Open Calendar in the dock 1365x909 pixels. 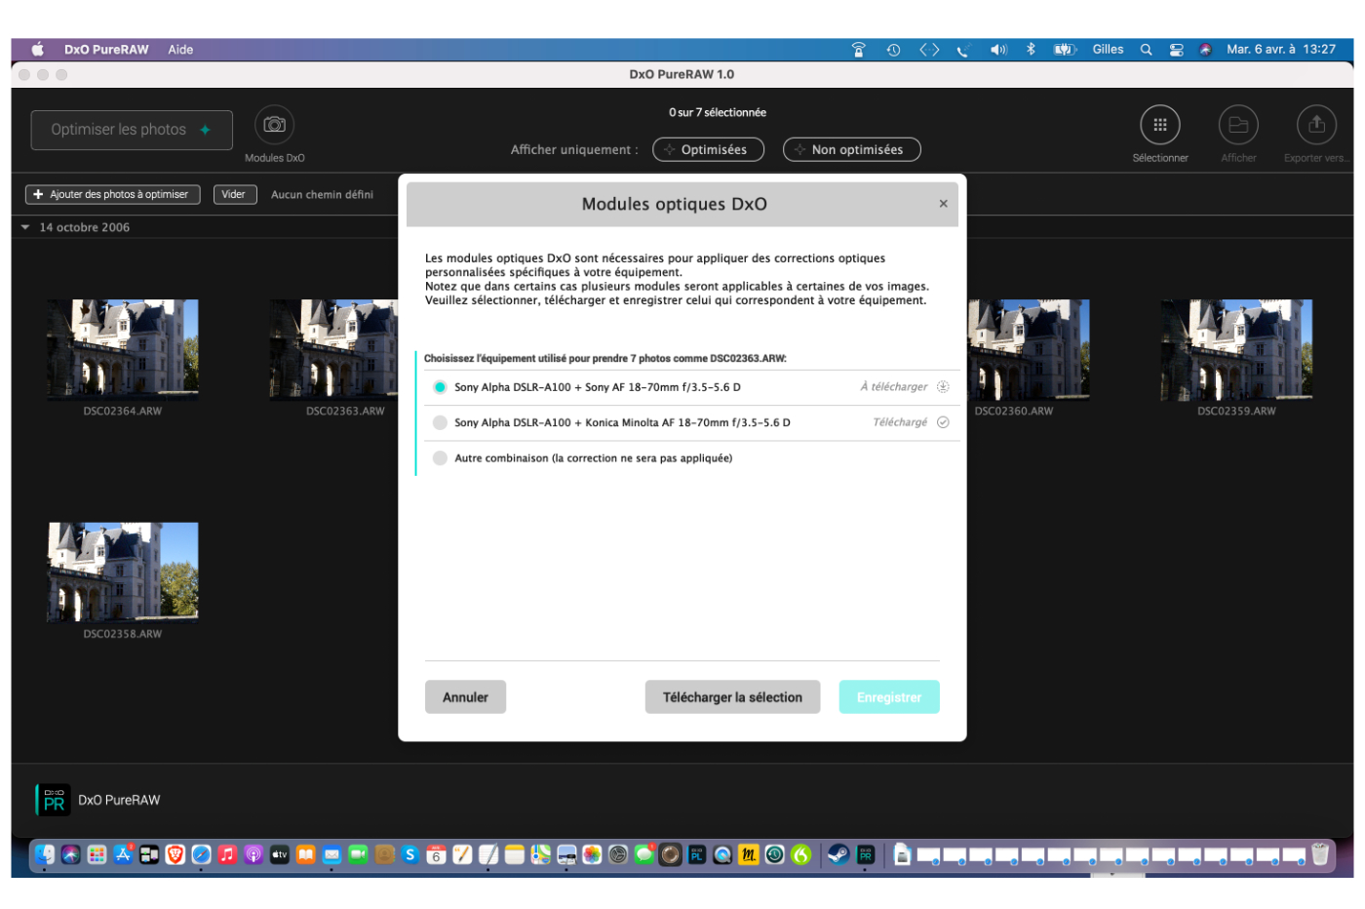tap(436, 854)
